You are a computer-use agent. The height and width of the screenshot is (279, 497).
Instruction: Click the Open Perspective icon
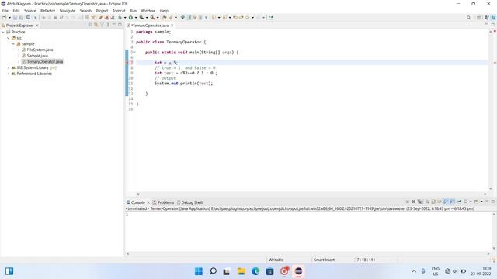point(478,18)
